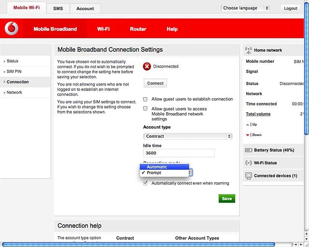Open the Help menu

tap(172, 29)
